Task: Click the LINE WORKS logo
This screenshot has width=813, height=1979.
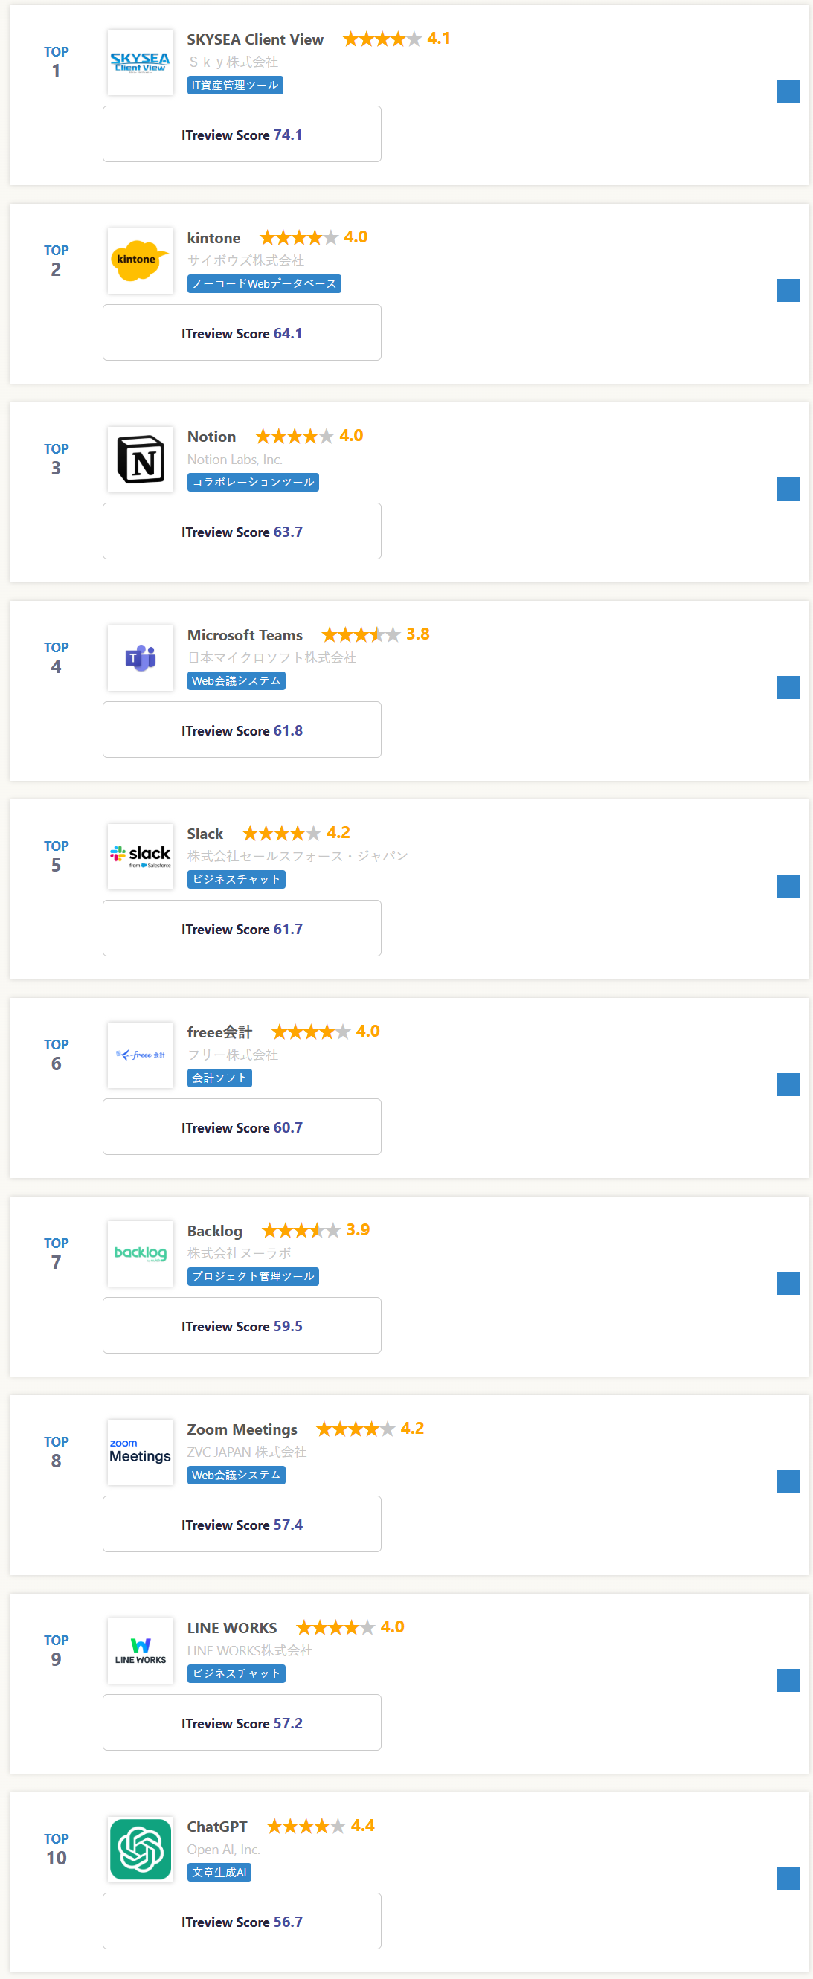Action: click(x=140, y=1650)
